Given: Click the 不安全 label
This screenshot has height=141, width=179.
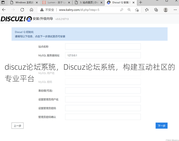Looking at the screenshot, I should pyautogui.click(x=50, y=10).
